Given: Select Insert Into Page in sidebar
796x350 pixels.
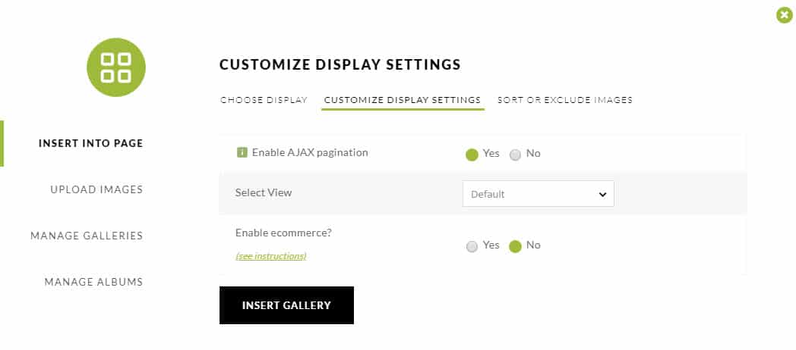Looking at the screenshot, I should 91,143.
